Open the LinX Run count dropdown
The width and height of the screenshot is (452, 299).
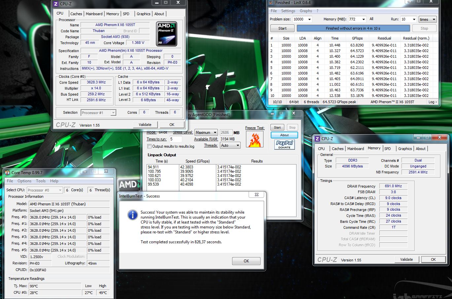(x=413, y=19)
